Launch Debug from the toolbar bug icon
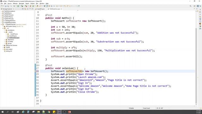 14,6
